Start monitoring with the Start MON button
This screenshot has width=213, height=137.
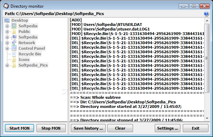click(19, 128)
